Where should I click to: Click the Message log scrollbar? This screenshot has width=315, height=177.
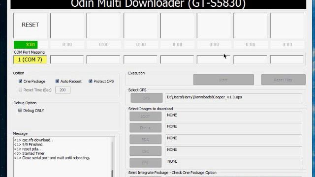coord(112,157)
